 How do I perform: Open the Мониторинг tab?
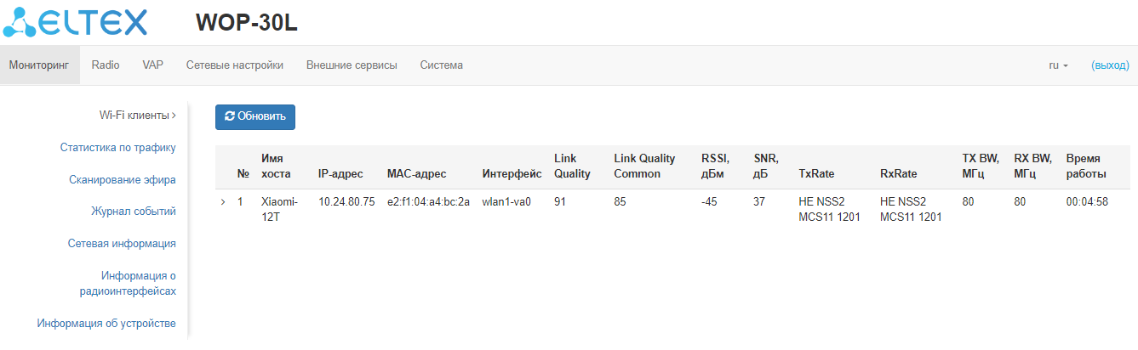coord(40,65)
